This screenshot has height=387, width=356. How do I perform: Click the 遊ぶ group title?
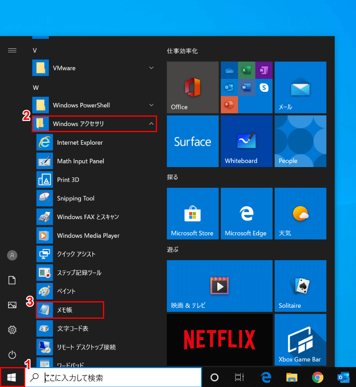click(173, 250)
